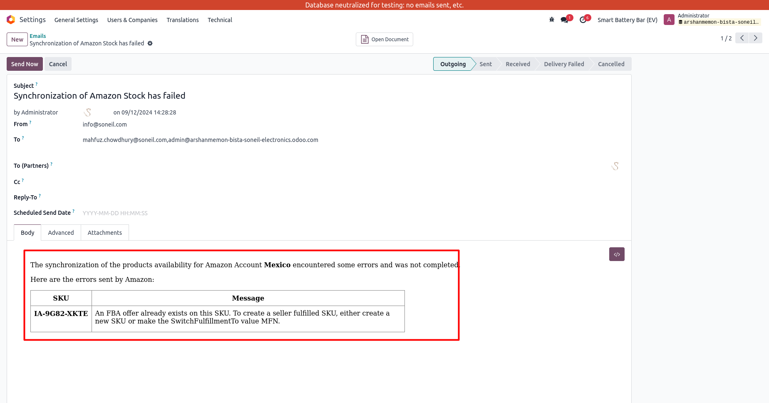Show help tooltip for Subject

[37, 84]
